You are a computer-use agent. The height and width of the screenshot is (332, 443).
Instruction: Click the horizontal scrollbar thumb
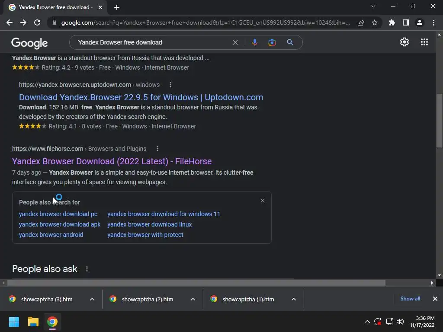[196, 283]
